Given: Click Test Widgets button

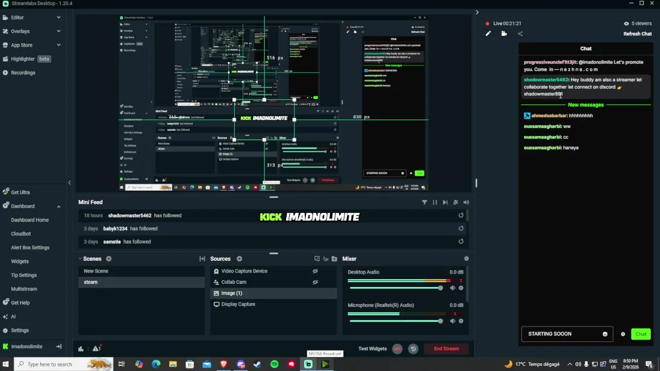Looking at the screenshot, I should (x=372, y=349).
